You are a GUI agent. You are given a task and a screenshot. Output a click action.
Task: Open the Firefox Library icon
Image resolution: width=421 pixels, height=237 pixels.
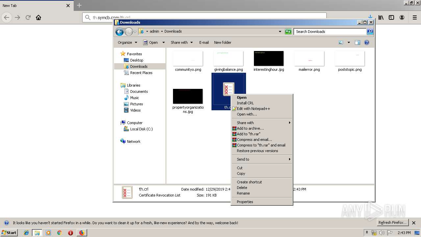click(x=381, y=17)
